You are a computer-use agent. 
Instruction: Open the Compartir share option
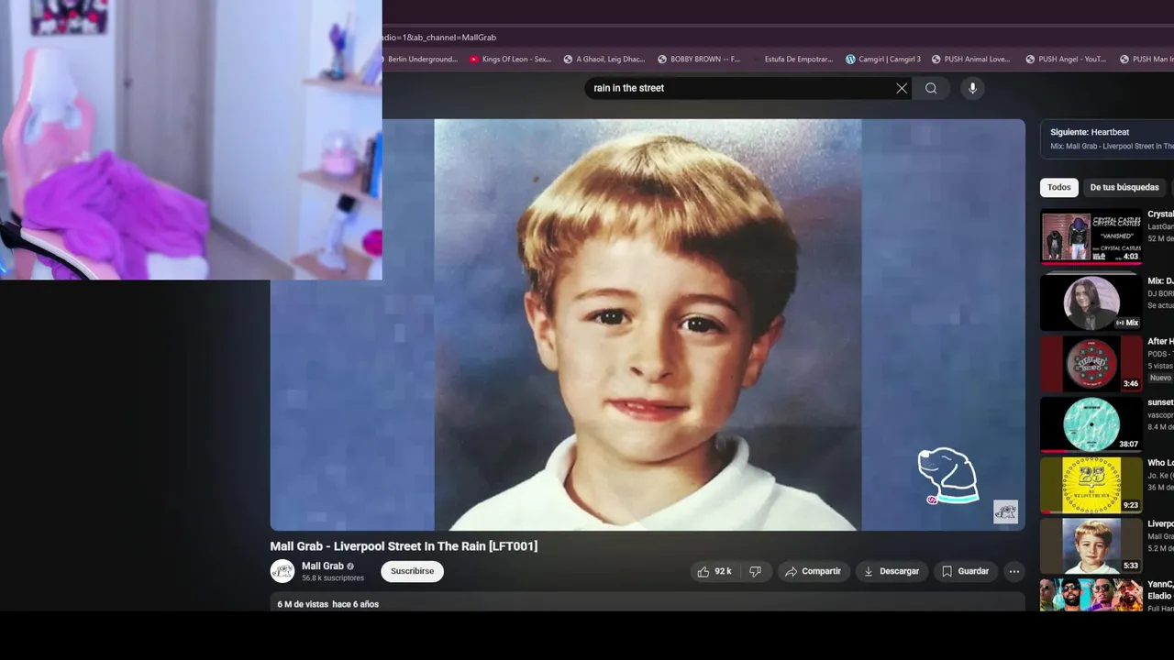[x=814, y=571]
